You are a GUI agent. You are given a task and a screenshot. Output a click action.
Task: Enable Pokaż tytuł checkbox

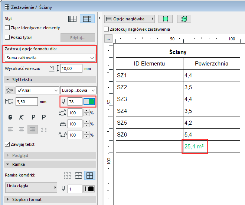(7, 37)
